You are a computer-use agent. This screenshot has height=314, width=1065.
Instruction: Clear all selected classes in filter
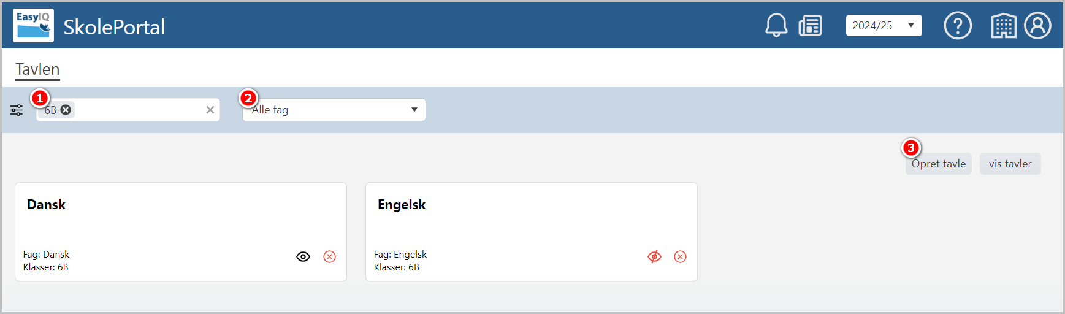tap(210, 110)
